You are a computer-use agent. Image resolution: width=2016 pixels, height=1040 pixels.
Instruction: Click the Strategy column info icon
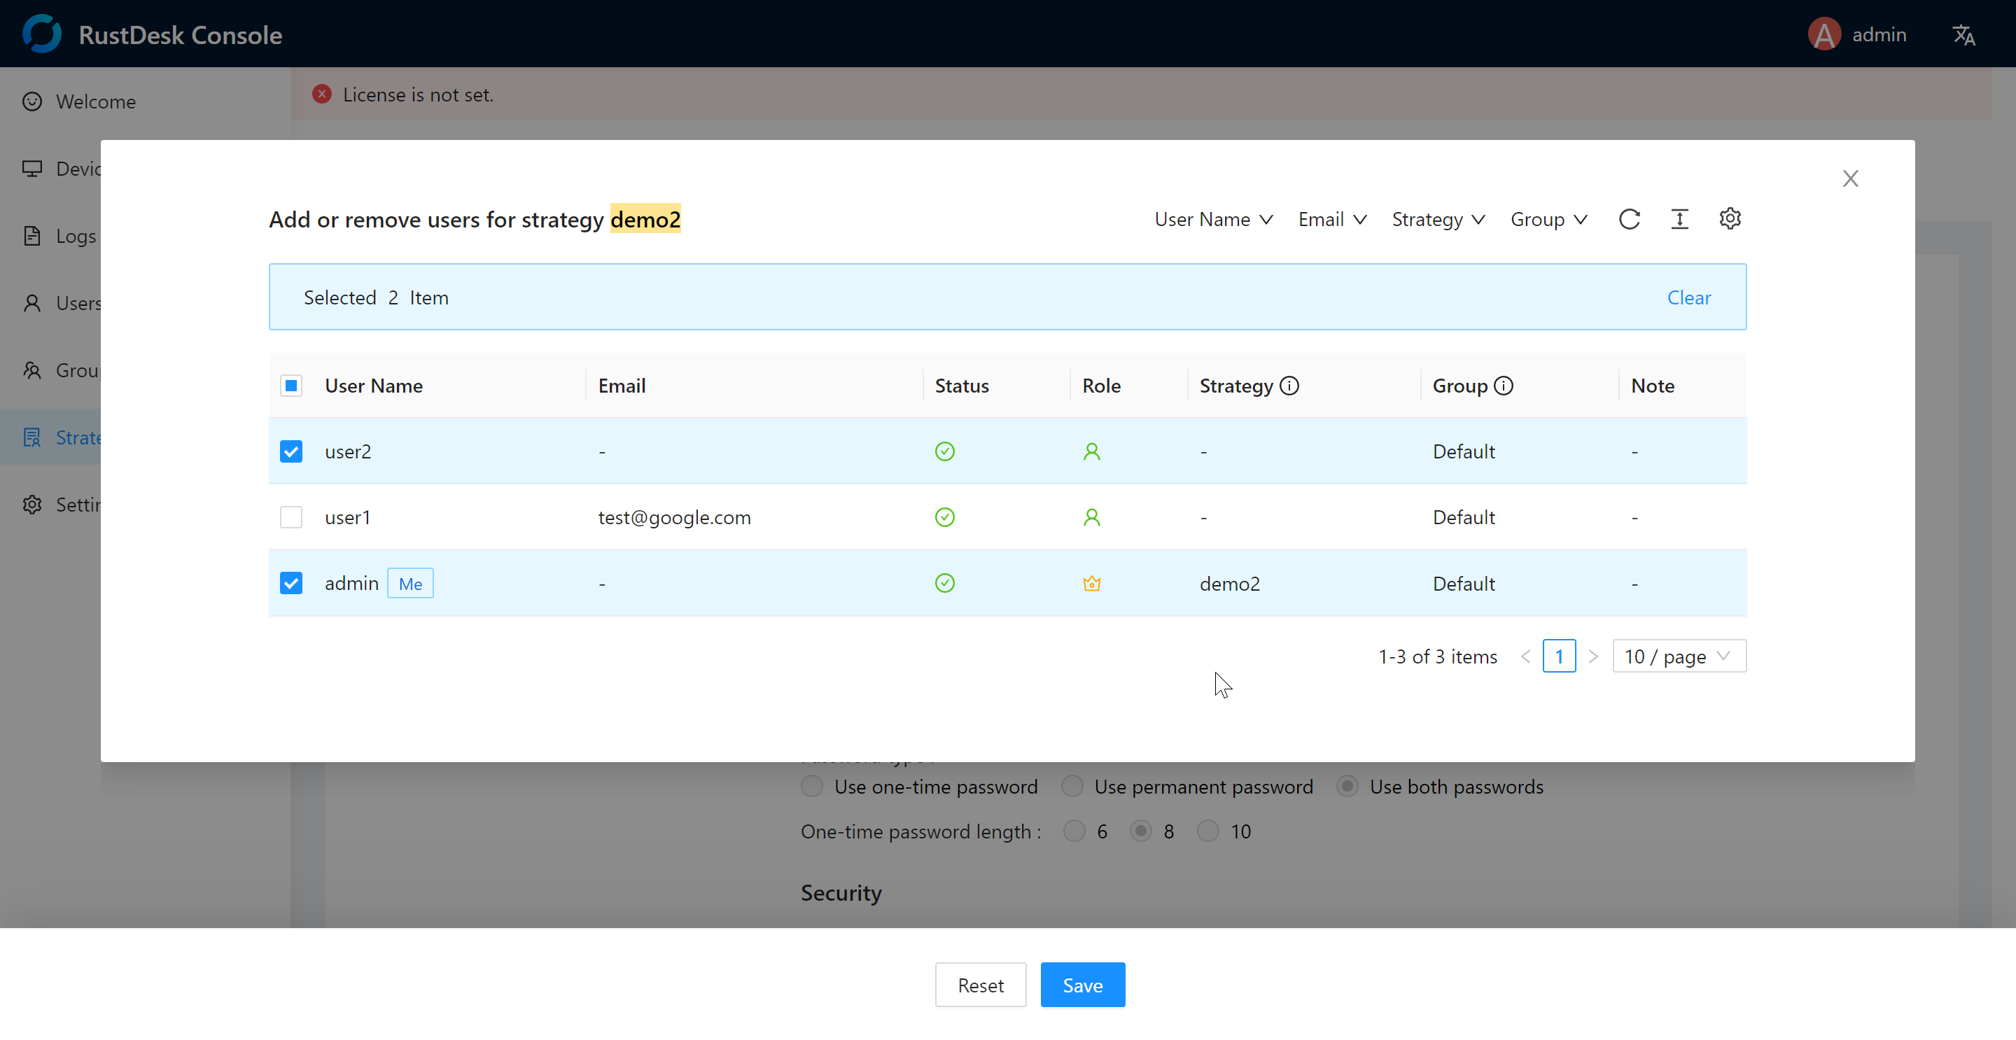[1289, 386]
